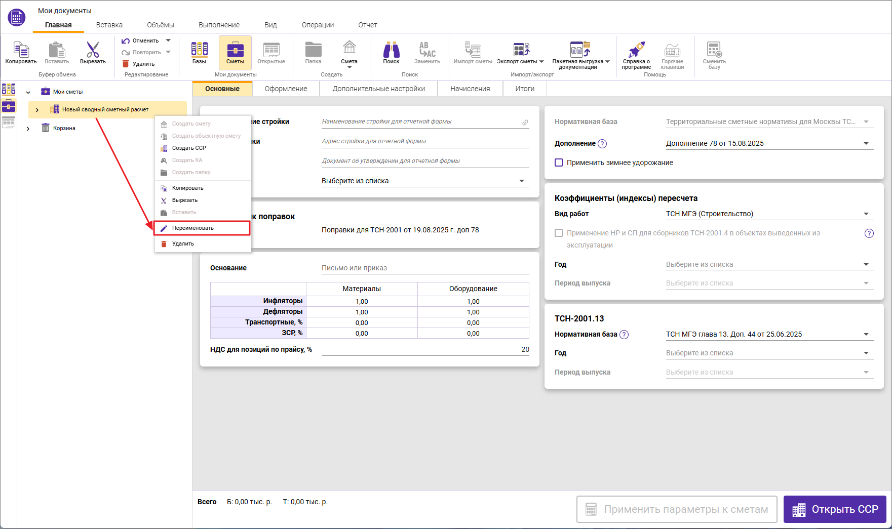Click help icon next to Дополнение
Image resolution: width=892 pixels, height=529 pixels.
click(602, 144)
